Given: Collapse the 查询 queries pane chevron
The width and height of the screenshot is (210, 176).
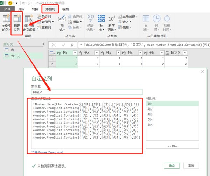Looking at the screenshot, I should pos(44,44).
